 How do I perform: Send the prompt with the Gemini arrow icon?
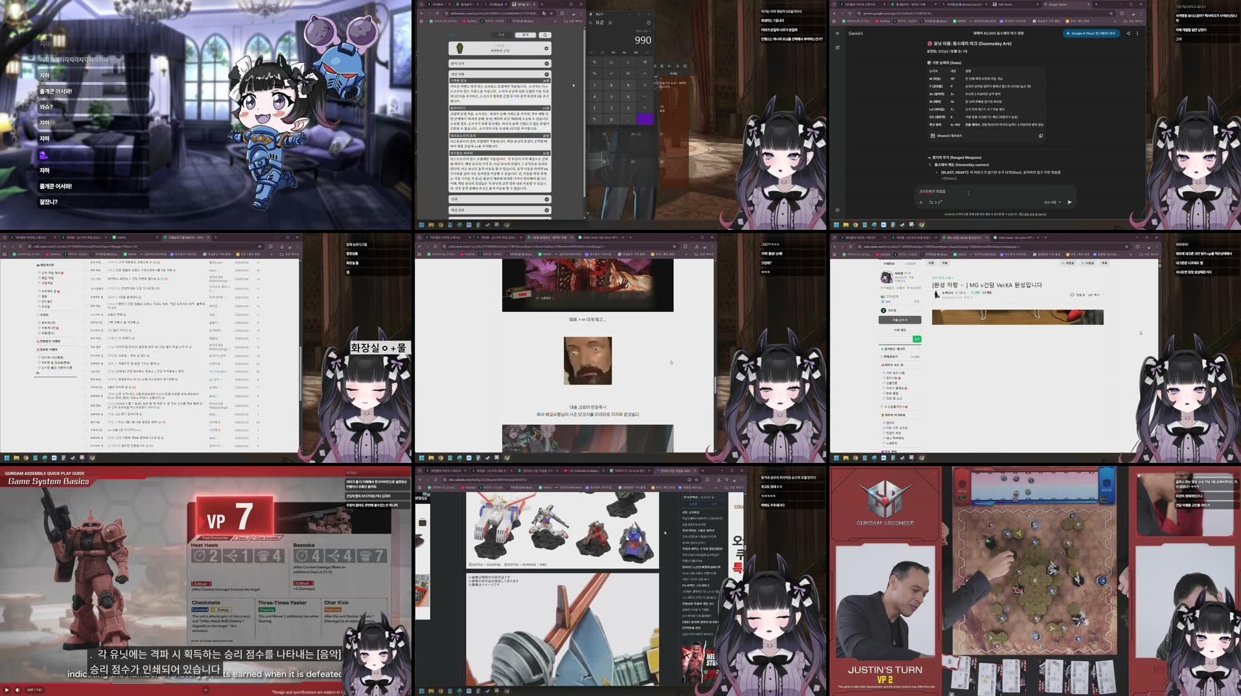1069,202
